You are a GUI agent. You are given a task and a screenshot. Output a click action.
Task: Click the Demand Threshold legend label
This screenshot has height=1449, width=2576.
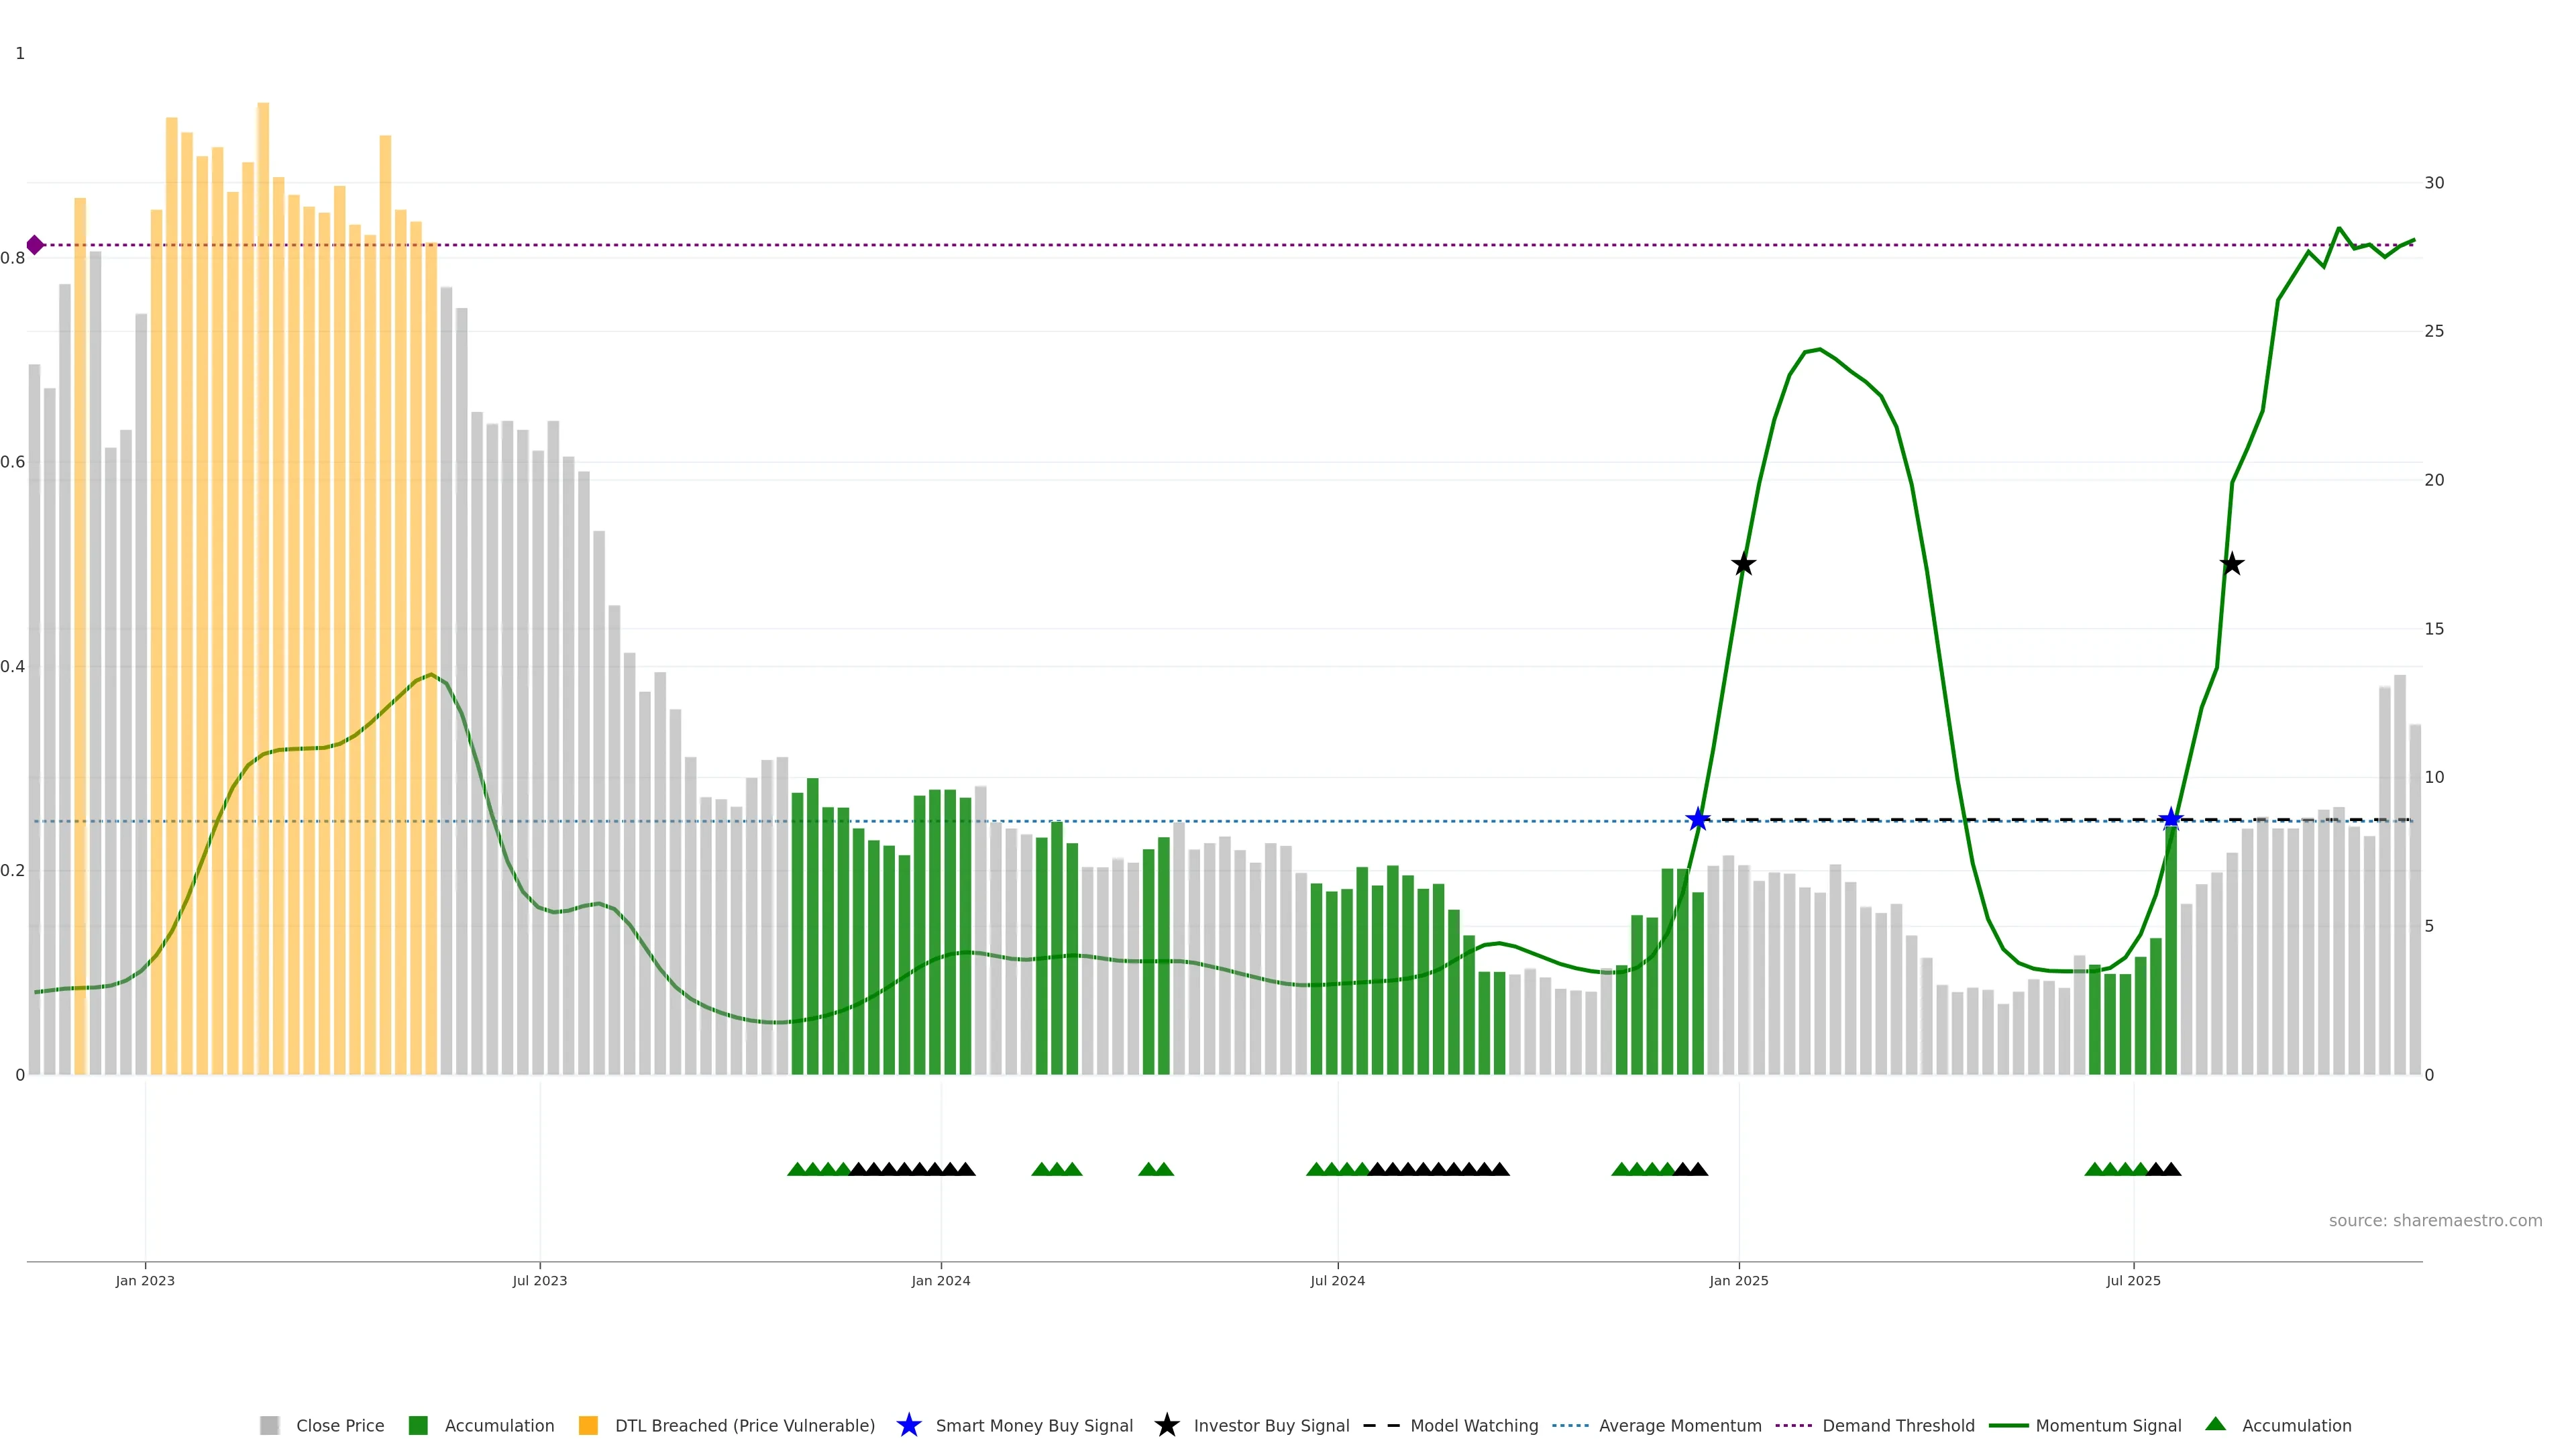(x=1898, y=1426)
